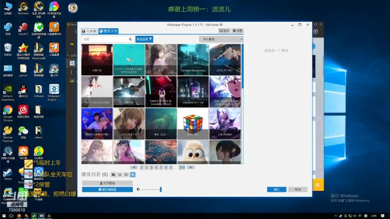390x219 pixels.
Task: Open the games folder on desktop
Action: [23, 70]
